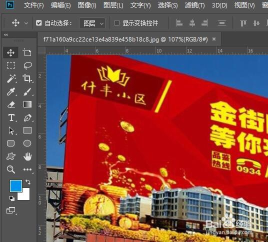
Task: Select the Zoom magnifier tool
Action: tap(11, 169)
